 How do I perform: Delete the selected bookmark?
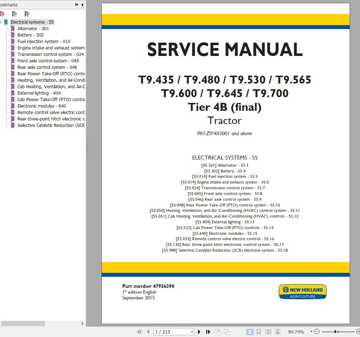point(3,14)
